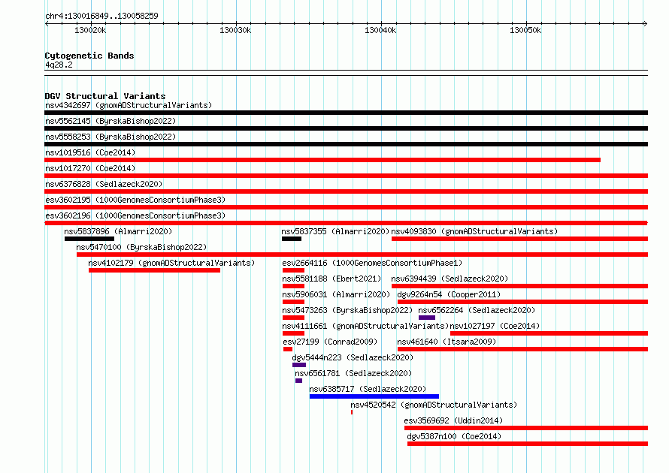
Task: Click nsv6562264 Sedlazeck2020 text label
Action: pyautogui.click(x=477, y=310)
